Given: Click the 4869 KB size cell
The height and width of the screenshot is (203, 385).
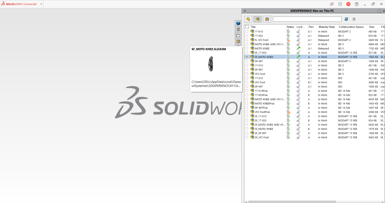Looking at the screenshot, I should click(373, 44).
